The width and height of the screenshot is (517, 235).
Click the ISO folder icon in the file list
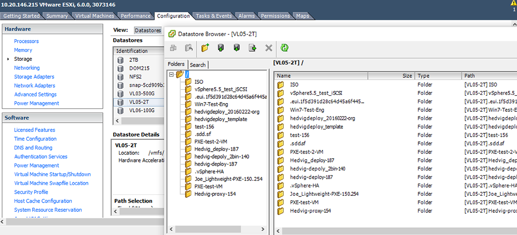281,85
